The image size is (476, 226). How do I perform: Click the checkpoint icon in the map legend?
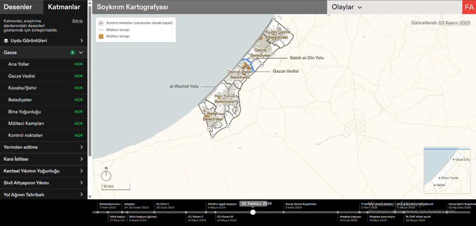click(x=101, y=23)
